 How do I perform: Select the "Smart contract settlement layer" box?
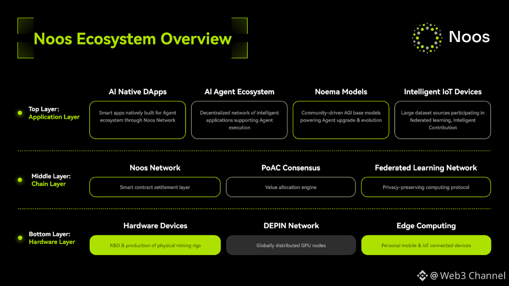coord(155,187)
